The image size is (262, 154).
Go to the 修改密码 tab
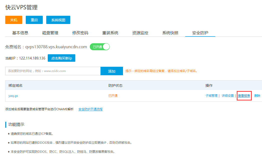[x=80, y=33]
